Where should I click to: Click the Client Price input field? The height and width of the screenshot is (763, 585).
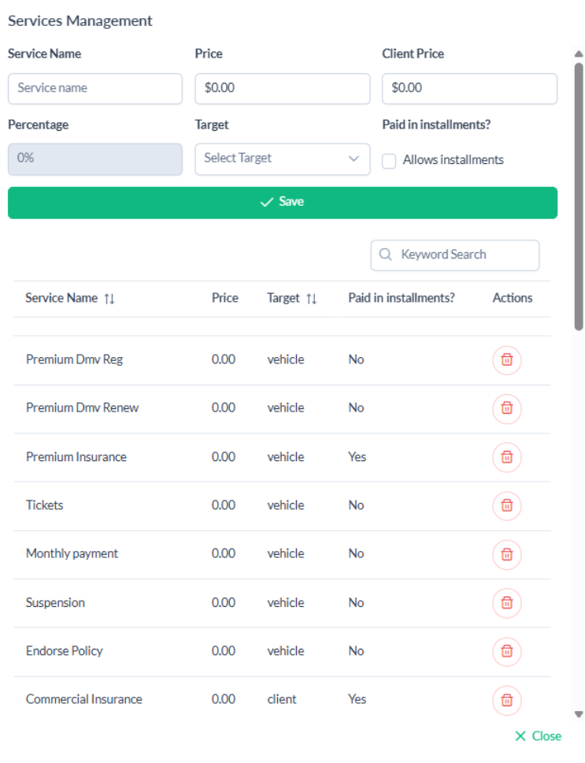point(469,88)
